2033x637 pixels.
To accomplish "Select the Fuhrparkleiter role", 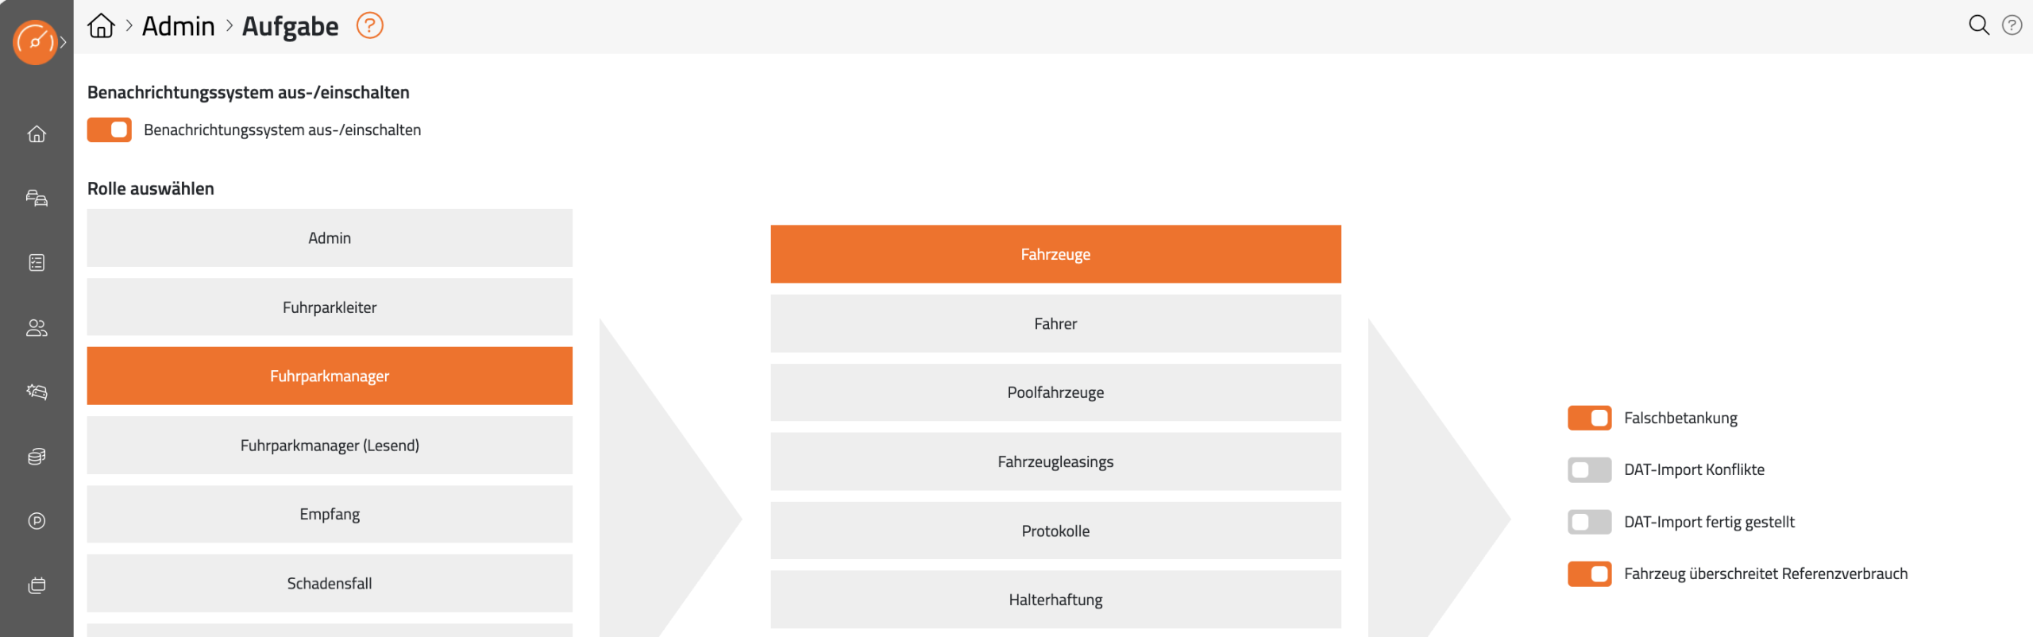I will coord(330,307).
